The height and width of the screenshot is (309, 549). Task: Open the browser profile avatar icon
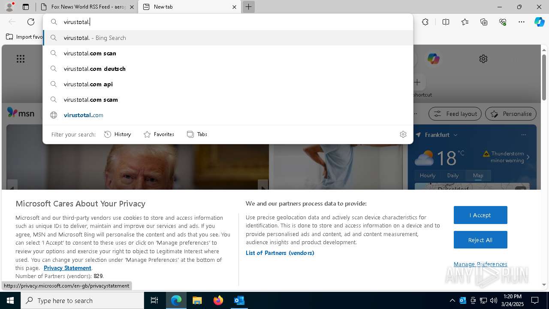click(x=9, y=7)
